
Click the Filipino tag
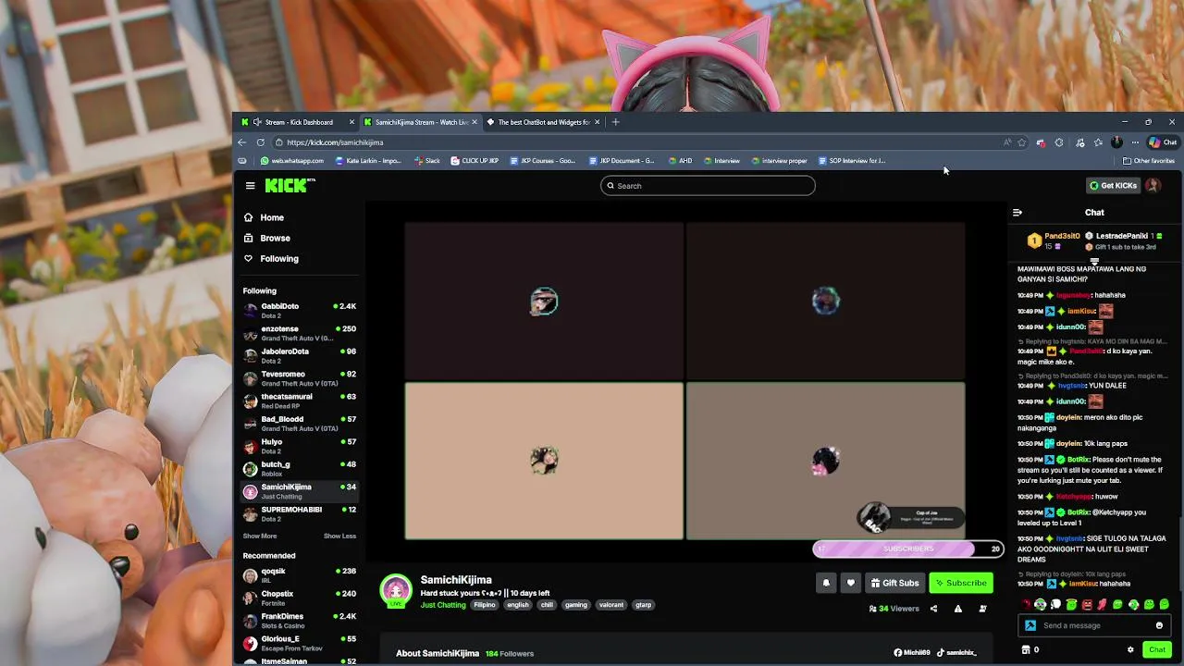[x=485, y=605]
